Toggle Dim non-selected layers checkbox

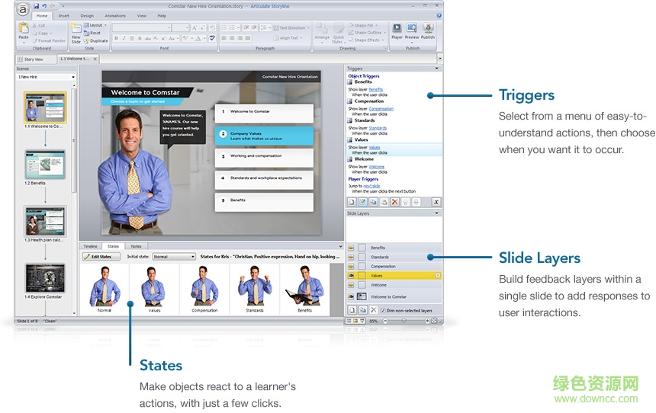pos(383,311)
